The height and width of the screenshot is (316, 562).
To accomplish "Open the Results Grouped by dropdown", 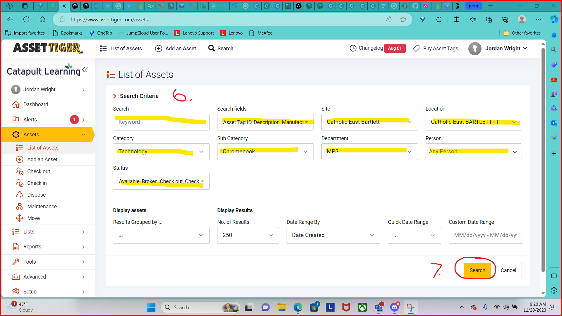I will 161,236.
